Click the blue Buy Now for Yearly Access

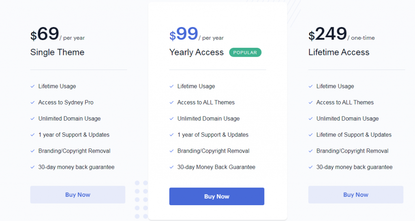point(217,196)
